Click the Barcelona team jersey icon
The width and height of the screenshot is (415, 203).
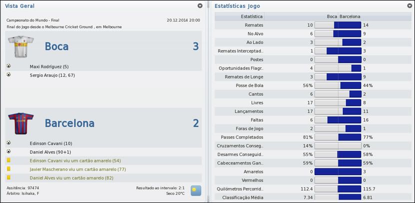(20, 123)
